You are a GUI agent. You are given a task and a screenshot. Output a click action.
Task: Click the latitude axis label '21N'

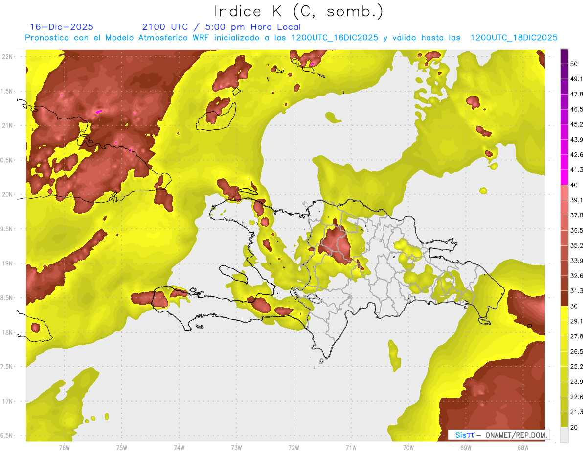pyautogui.click(x=7, y=125)
